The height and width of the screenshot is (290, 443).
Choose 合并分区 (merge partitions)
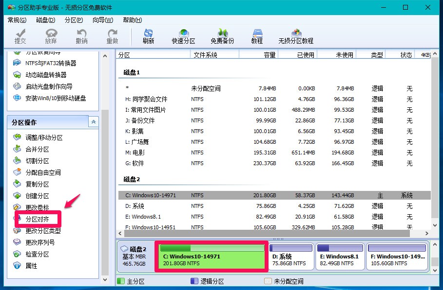pyautogui.click(x=31, y=149)
